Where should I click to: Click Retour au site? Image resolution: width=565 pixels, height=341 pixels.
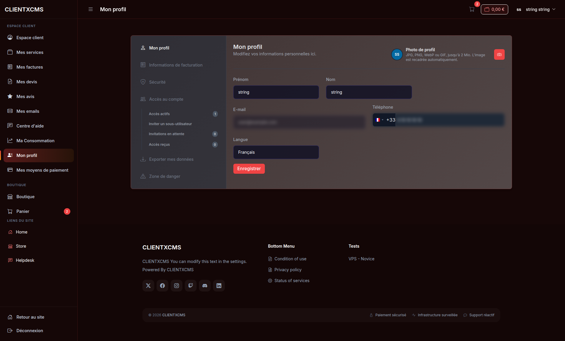pyautogui.click(x=39, y=317)
